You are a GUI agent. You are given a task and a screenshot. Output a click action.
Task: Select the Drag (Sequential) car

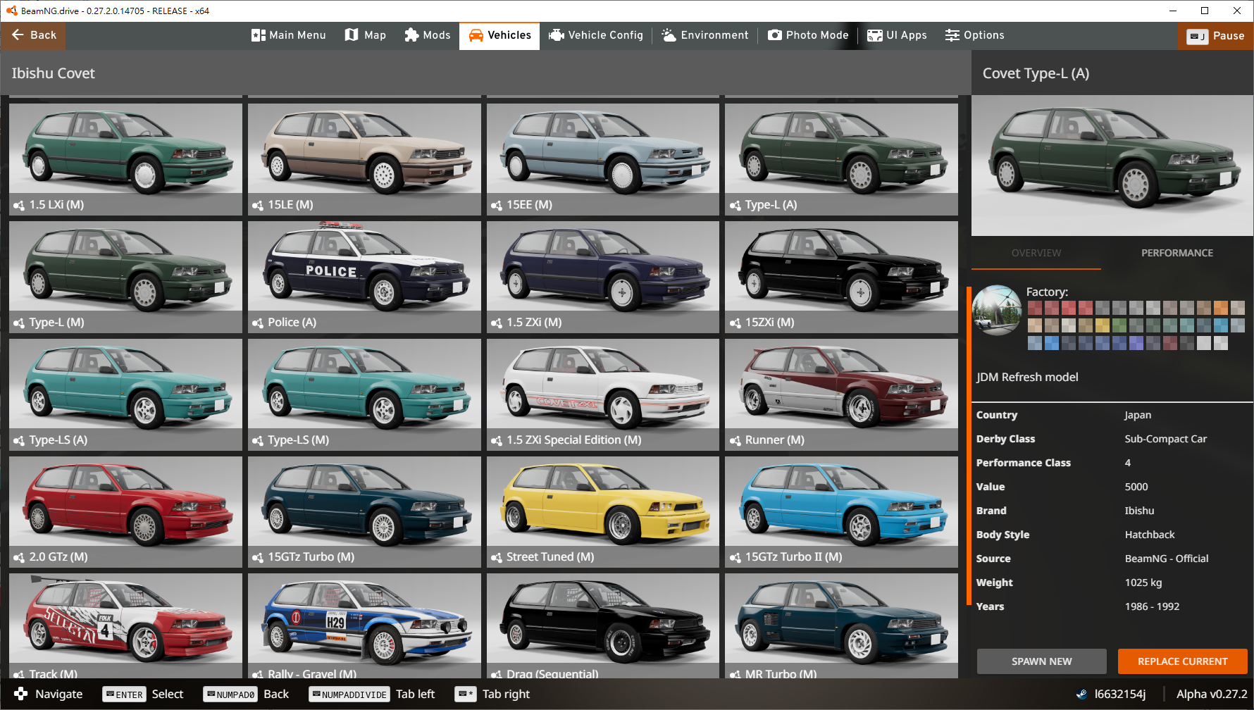[x=603, y=626]
